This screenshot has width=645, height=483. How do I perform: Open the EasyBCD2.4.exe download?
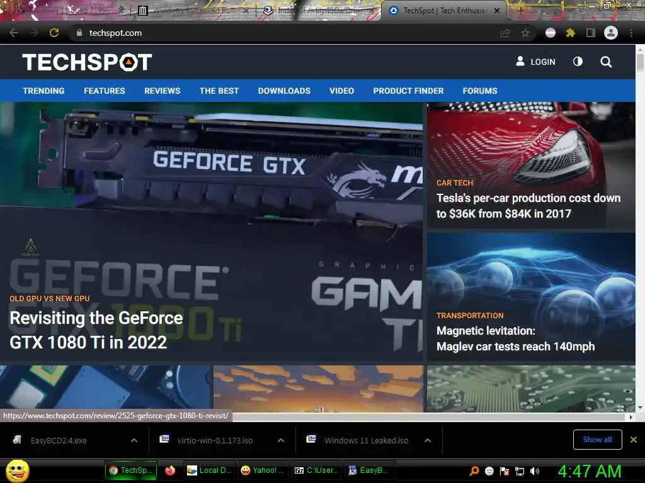tap(59, 441)
